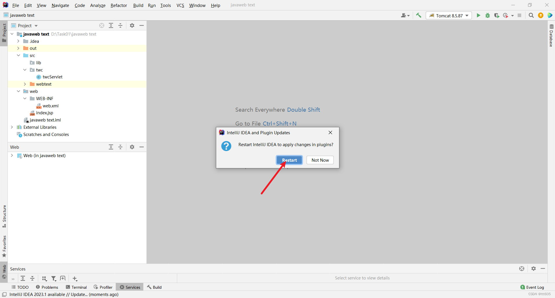This screenshot has height=298, width=555.
Task: Expand all nodes in the Project panel
Action: (x=111, y=25)
